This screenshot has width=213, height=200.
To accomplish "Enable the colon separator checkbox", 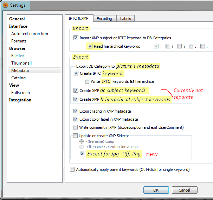I will 191,46.
